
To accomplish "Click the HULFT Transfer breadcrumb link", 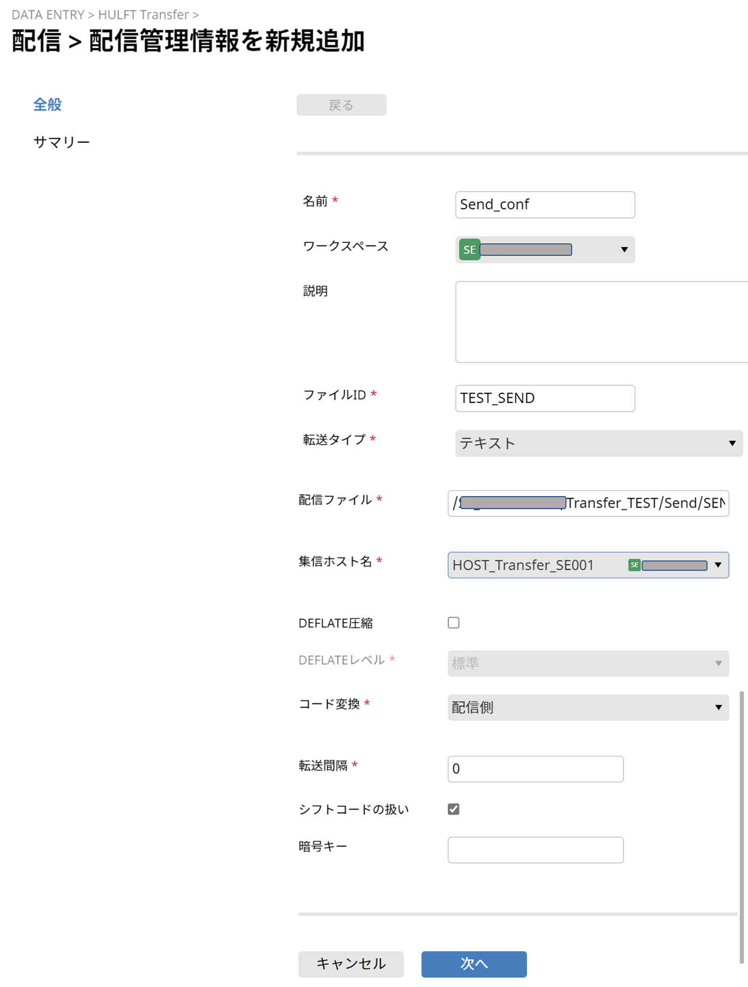I will pos(143,15).
